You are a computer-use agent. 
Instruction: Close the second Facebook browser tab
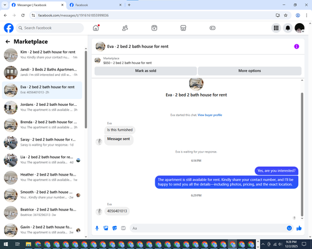[x=120, y=5]
